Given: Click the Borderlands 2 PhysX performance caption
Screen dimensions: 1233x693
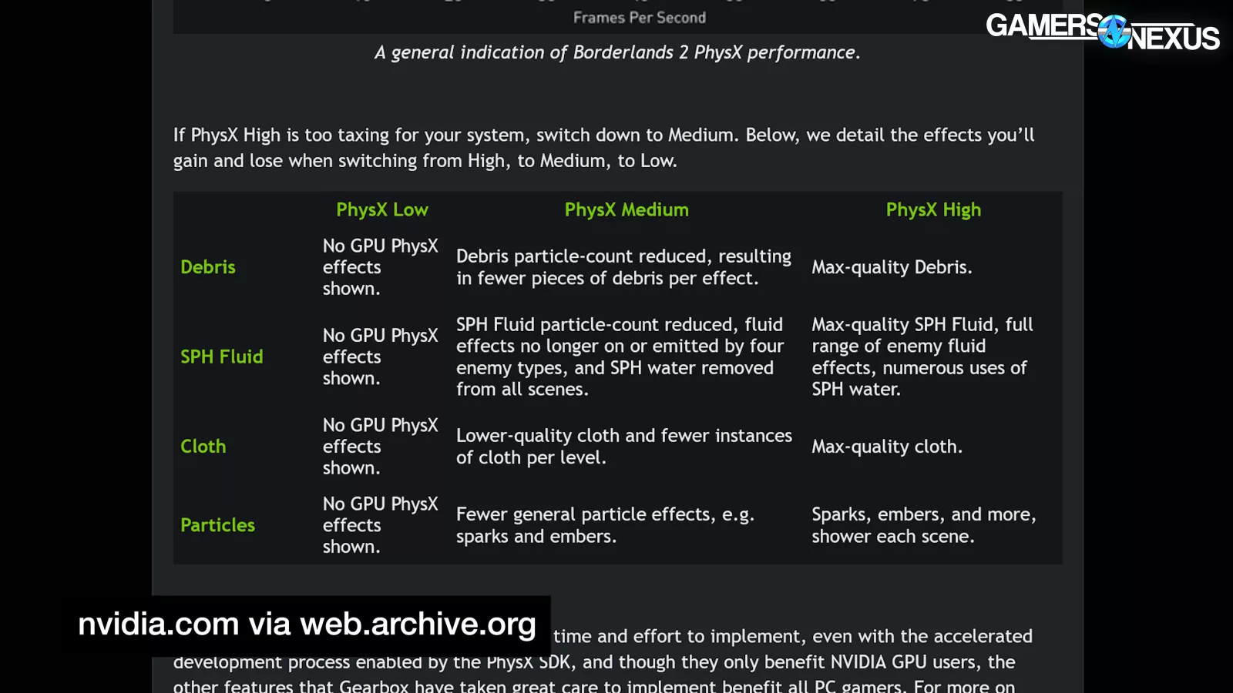Looking at the screenshot, I should coord(616,52).
